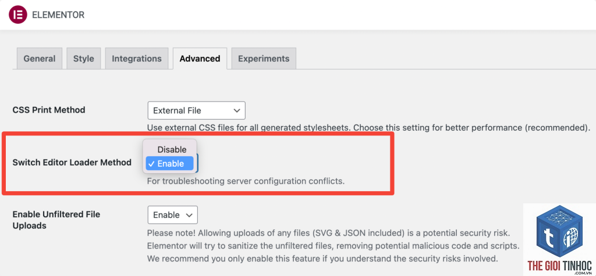Open the General settings tab
This screenshot has width=596, height=276.
tap(40, 59)
